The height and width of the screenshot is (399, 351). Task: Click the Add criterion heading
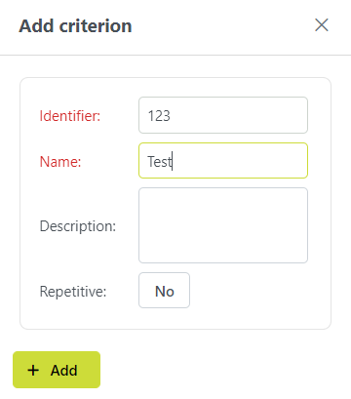coord(75,25)
